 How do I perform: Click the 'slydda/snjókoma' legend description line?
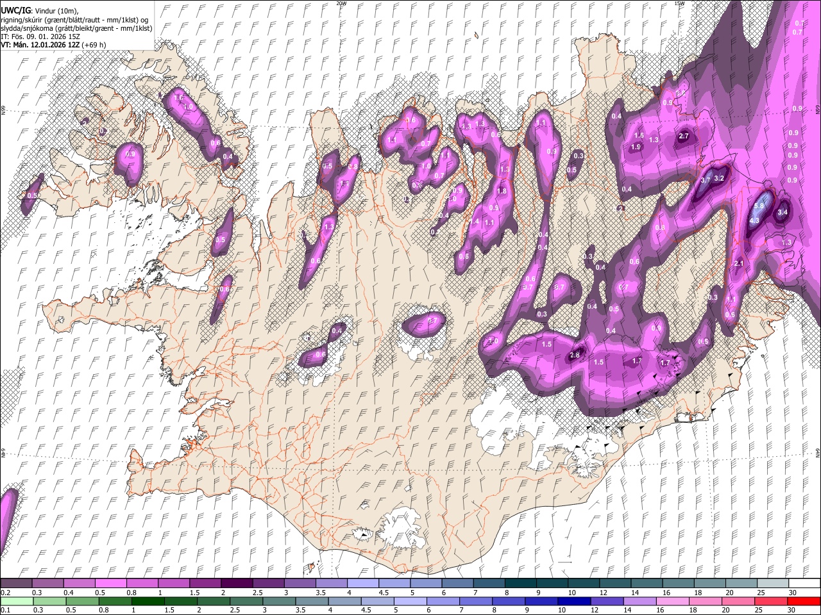click(76, 28)
